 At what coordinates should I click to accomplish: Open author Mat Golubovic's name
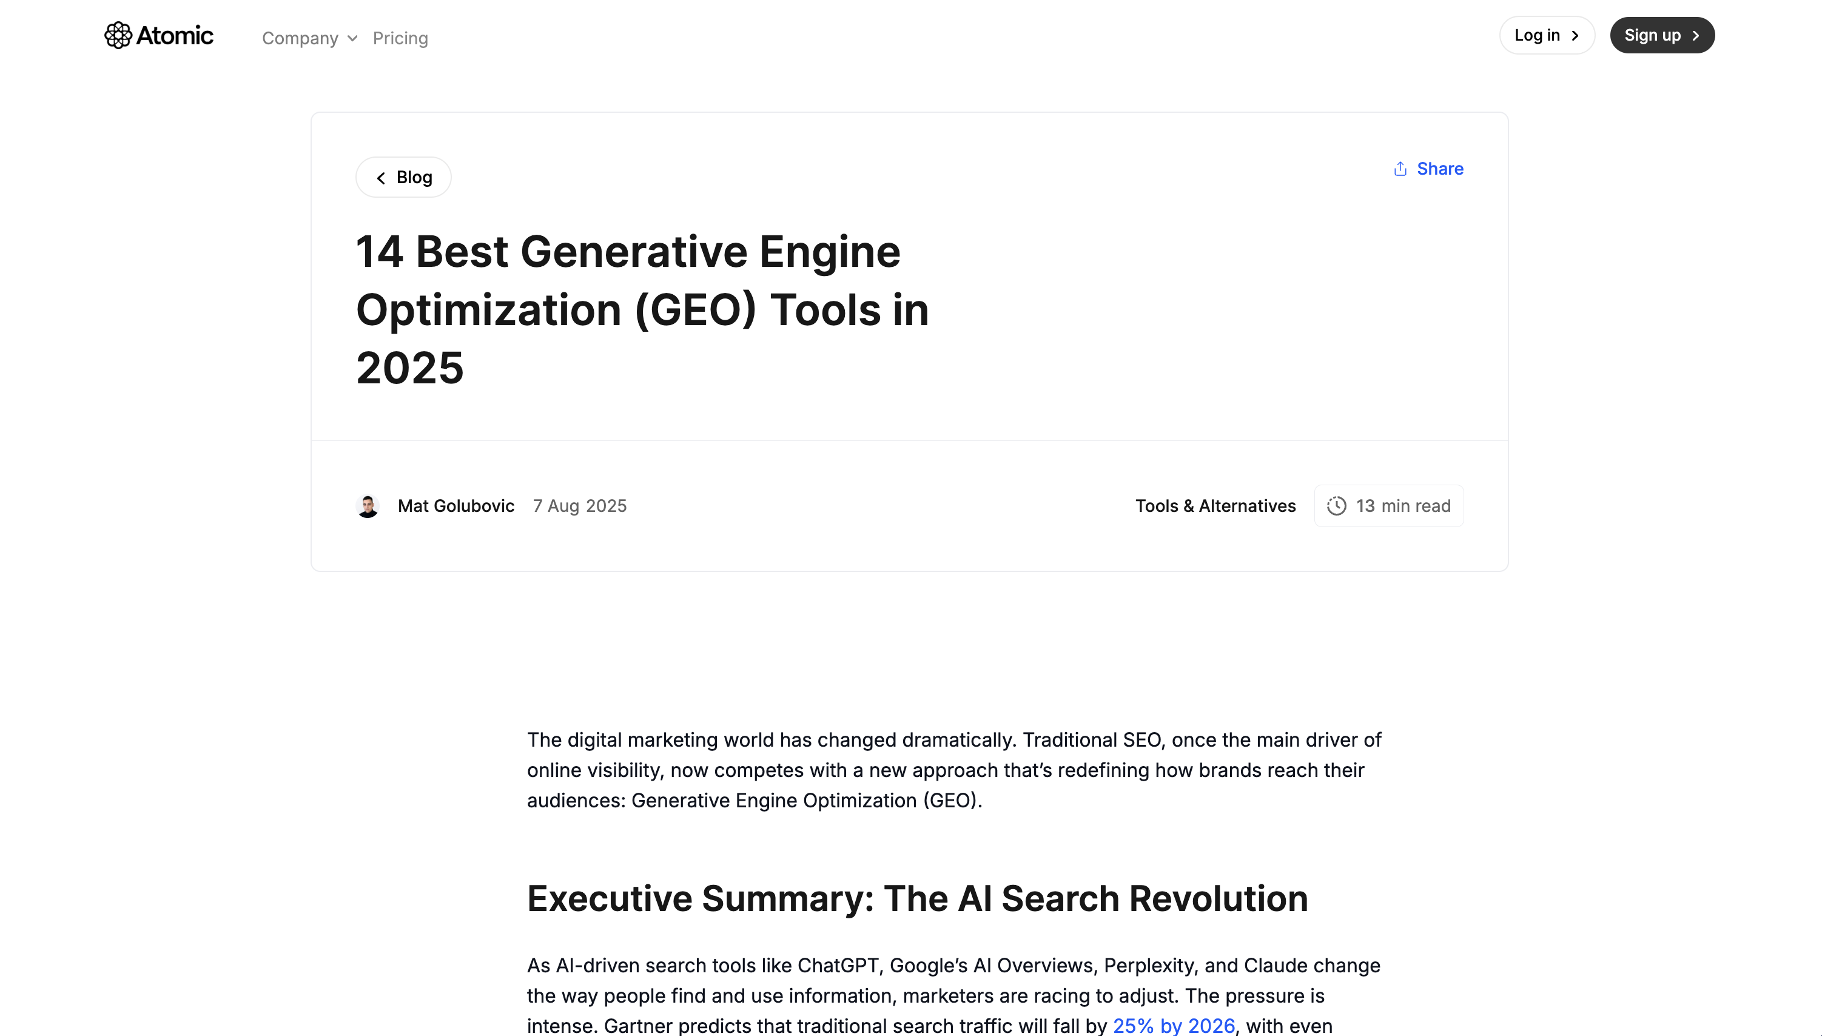[x=456, y=506]
